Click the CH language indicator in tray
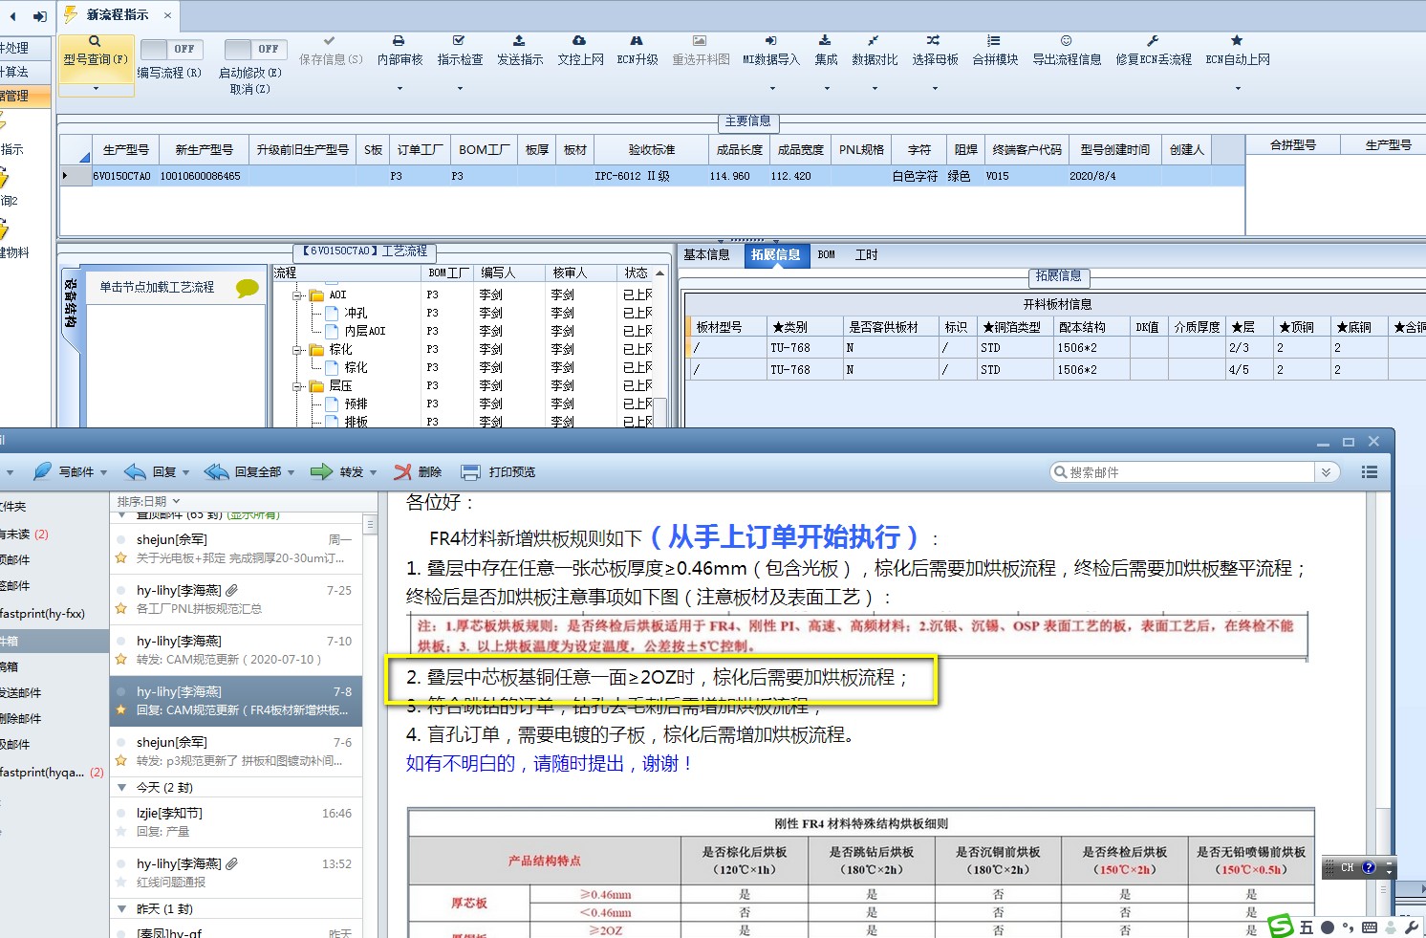The image size is (1426, 938). (x=1347, y=868)
